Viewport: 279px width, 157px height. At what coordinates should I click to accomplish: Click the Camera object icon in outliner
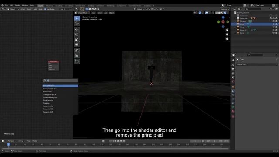238,21
